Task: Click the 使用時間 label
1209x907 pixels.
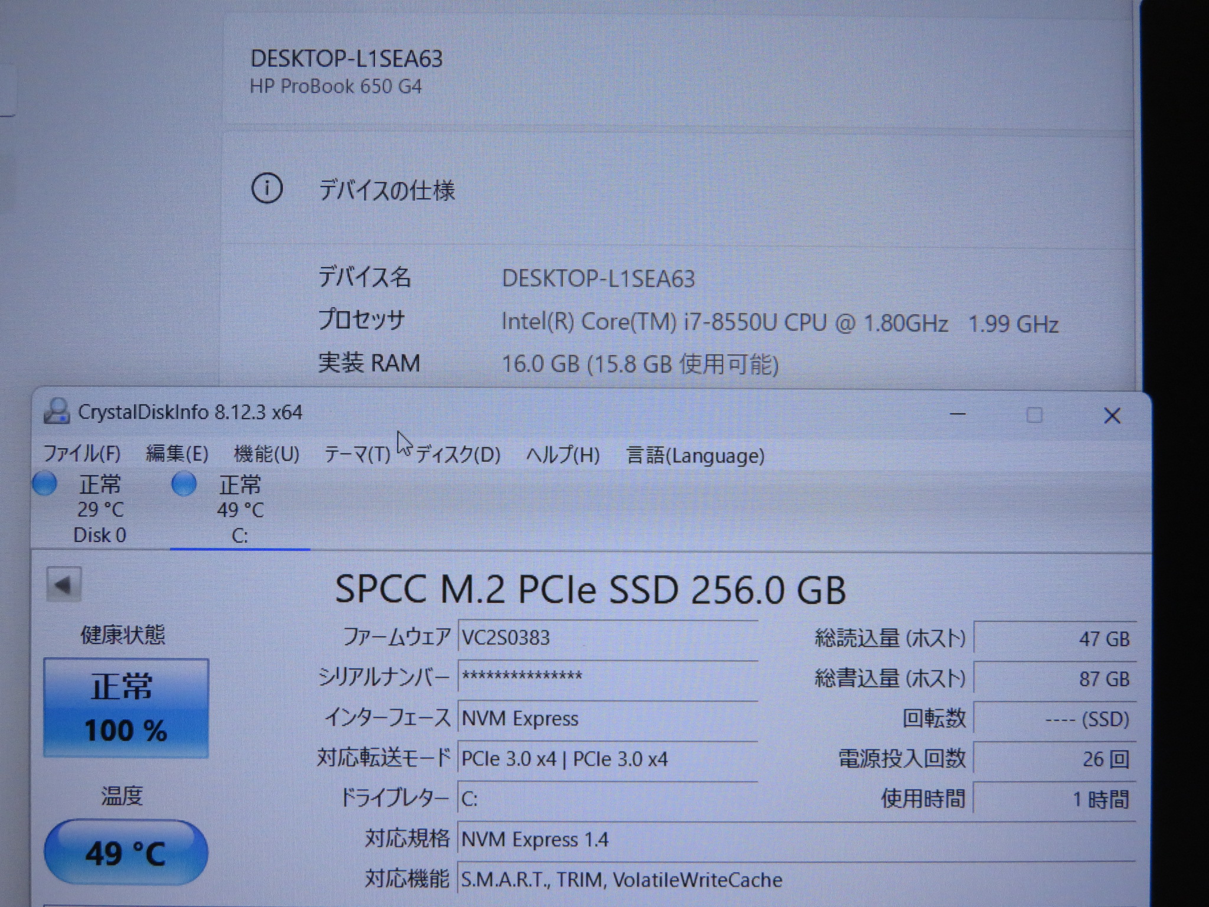Action: (923, 798)
